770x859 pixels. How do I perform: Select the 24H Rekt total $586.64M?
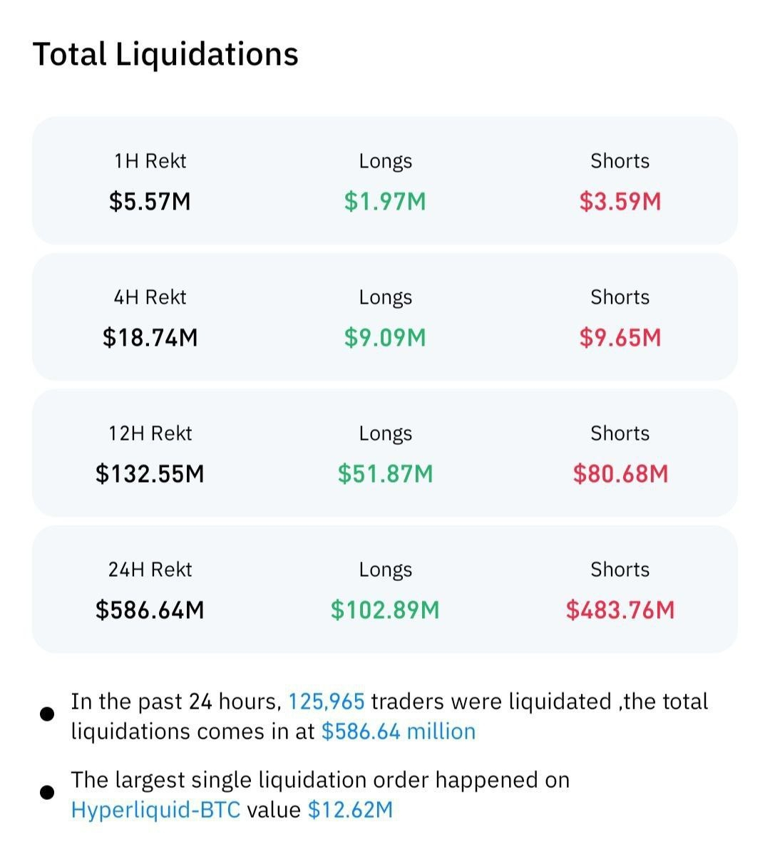point(150,610)
